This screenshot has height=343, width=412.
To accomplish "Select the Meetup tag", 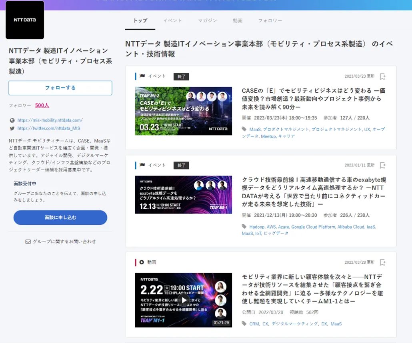I will point(268,136).
